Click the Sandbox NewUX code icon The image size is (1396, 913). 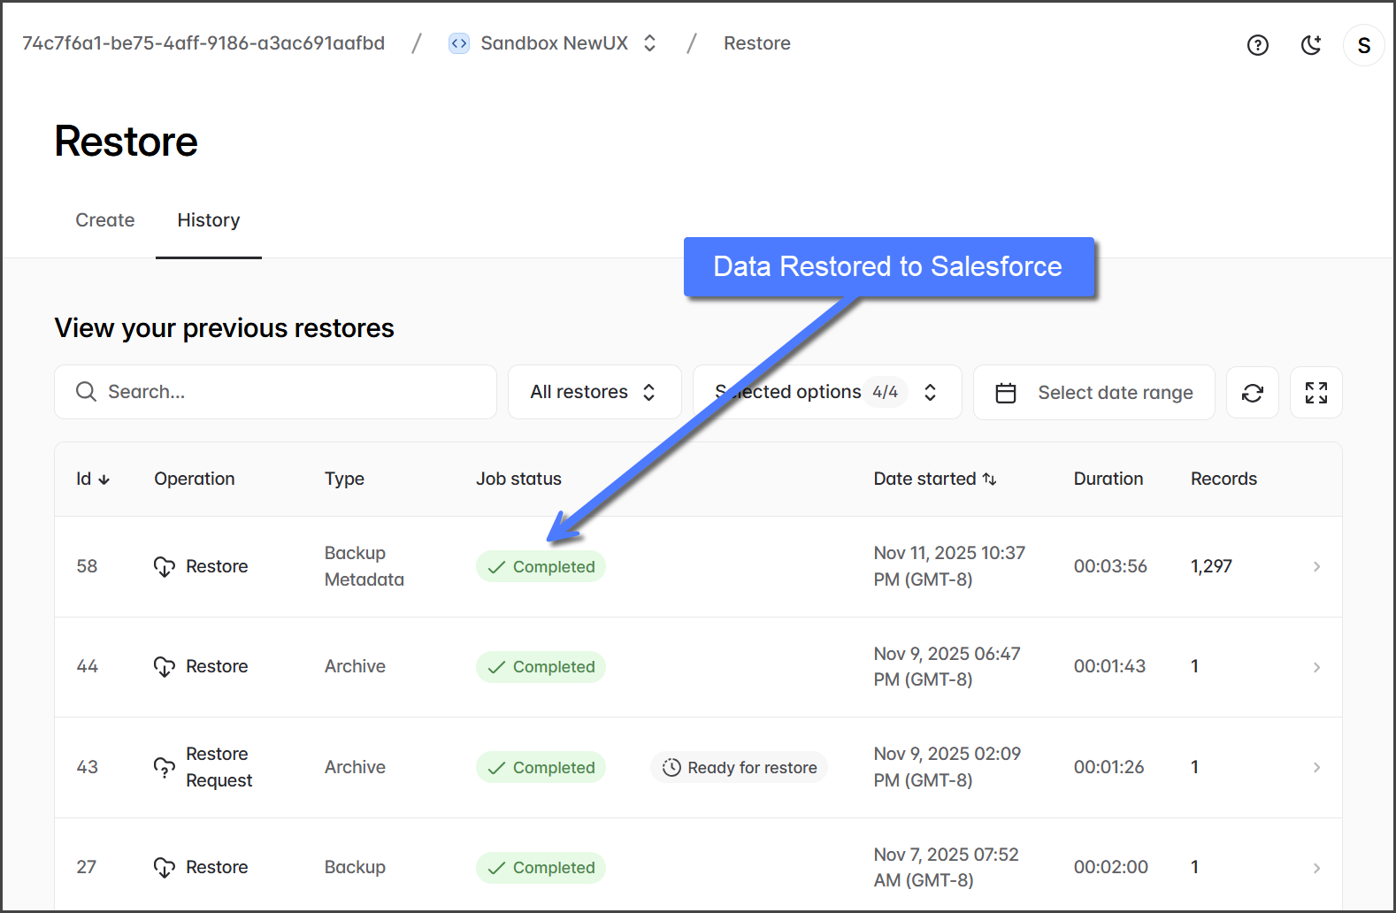click(459, 43)
